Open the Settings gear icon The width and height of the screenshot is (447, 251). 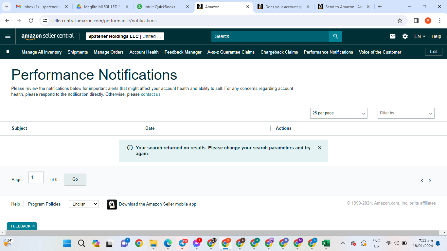(405, 36)
